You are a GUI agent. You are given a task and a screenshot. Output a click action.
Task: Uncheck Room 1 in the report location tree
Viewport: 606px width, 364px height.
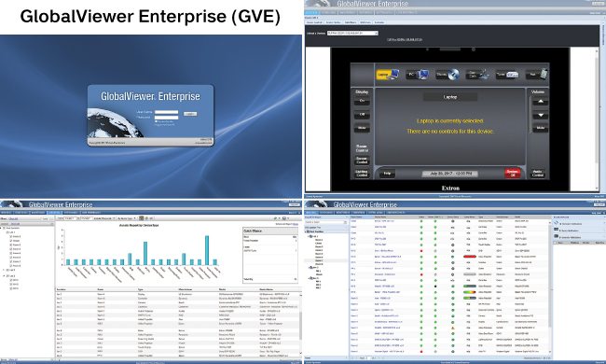click(x=11, y=236)
